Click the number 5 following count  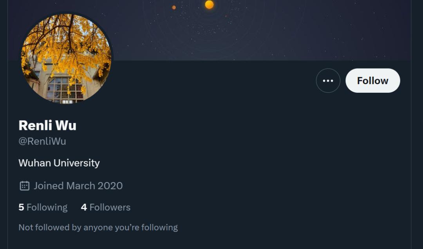(x=21, y=207)
